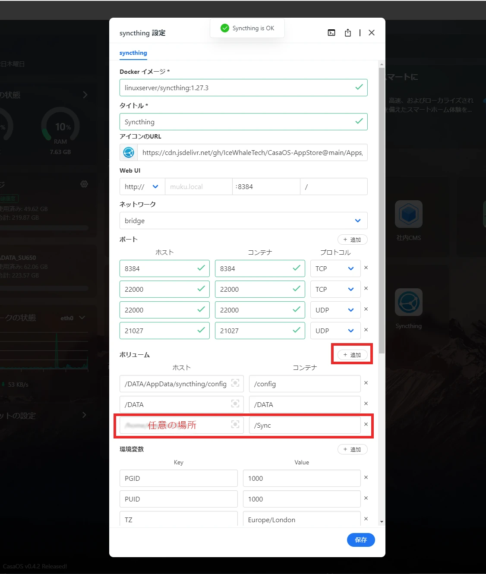Remove the 22000 UDP port row
Screen dimensions: 486x574
tap(366, 309)
